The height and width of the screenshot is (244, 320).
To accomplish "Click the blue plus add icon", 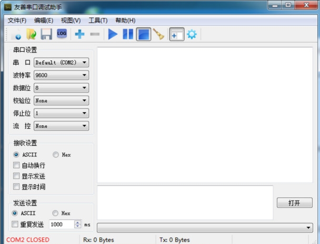I will [x=80, y=34].
